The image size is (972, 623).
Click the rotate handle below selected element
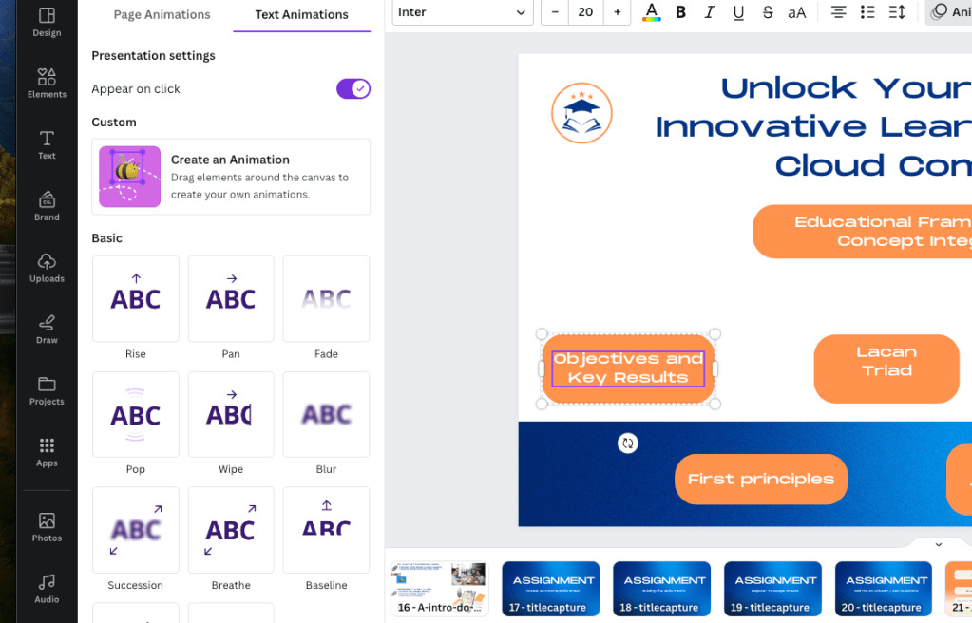(628, 444)
